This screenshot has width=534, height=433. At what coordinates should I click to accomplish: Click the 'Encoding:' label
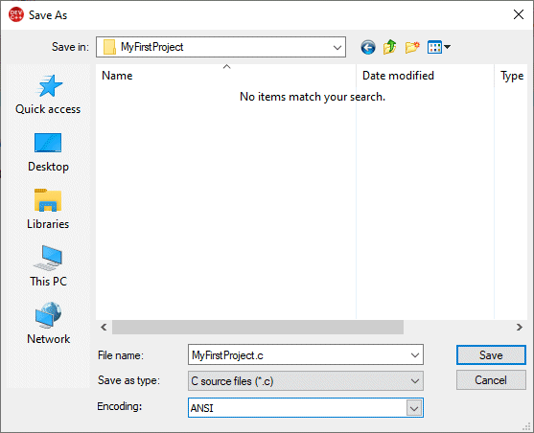[x=119, y=406]
